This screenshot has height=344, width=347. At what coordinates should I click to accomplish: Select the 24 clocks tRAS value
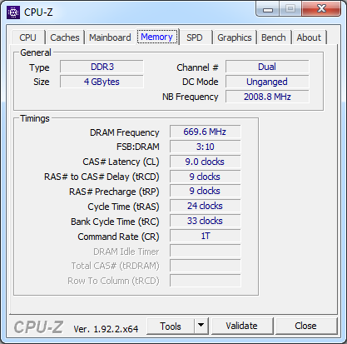[205, 206]
